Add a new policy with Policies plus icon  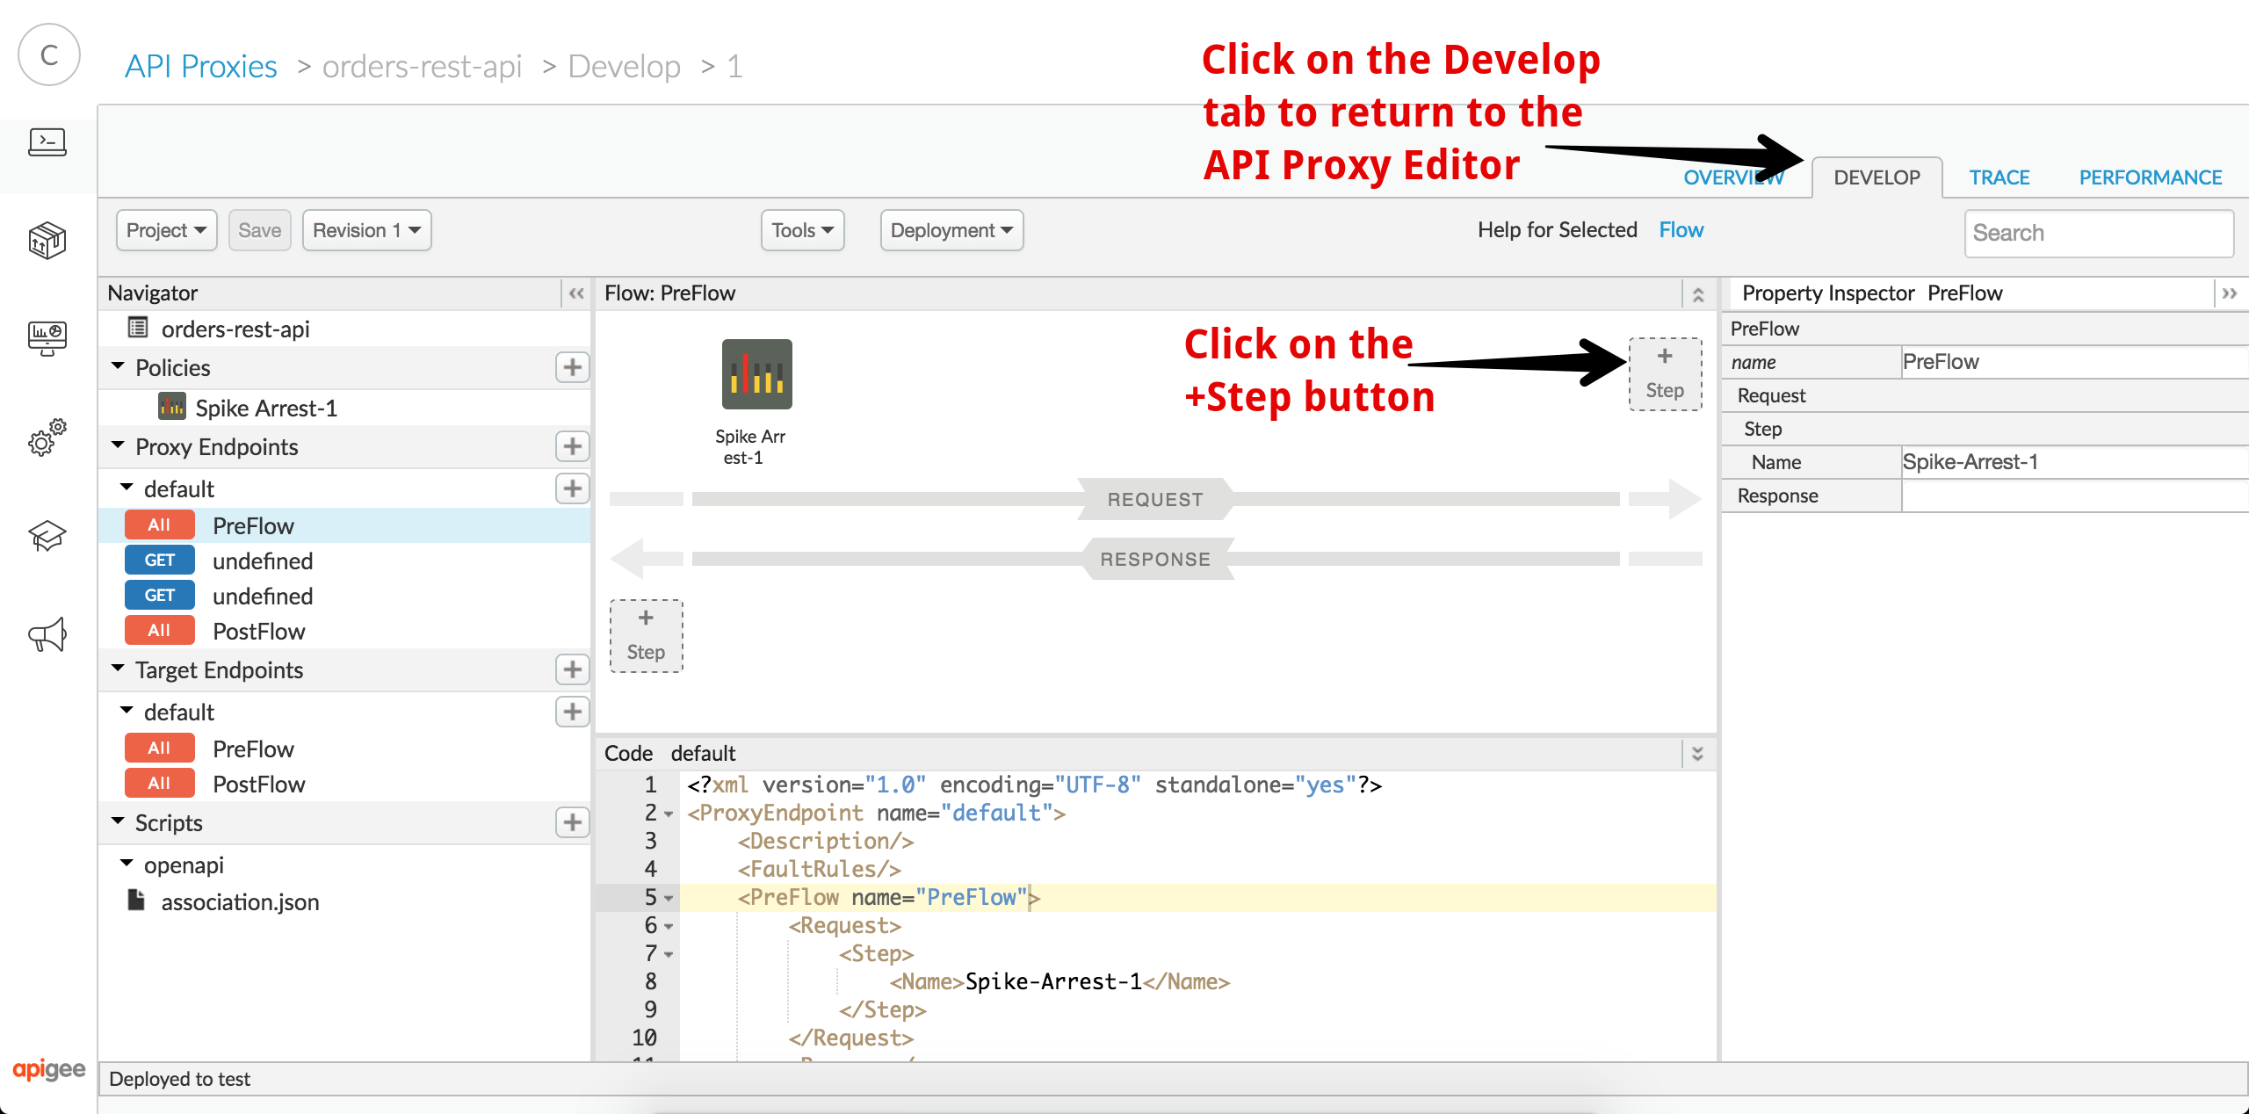point(573,367)
